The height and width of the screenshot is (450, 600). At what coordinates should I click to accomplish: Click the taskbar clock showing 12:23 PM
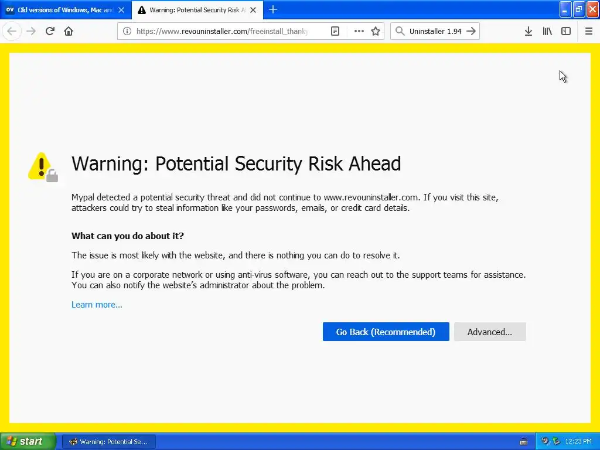(x=578, y=442)
